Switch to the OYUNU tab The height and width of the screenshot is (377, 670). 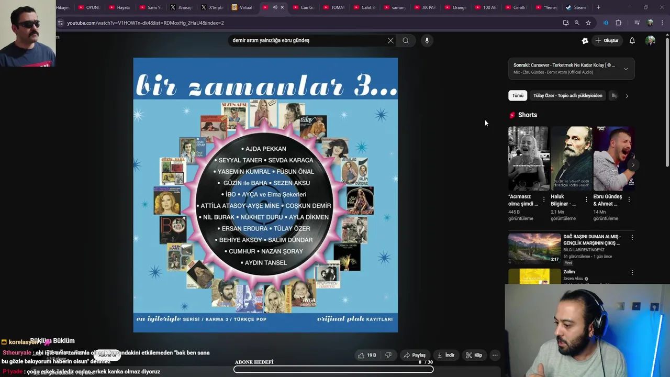(x=88, y=7)
